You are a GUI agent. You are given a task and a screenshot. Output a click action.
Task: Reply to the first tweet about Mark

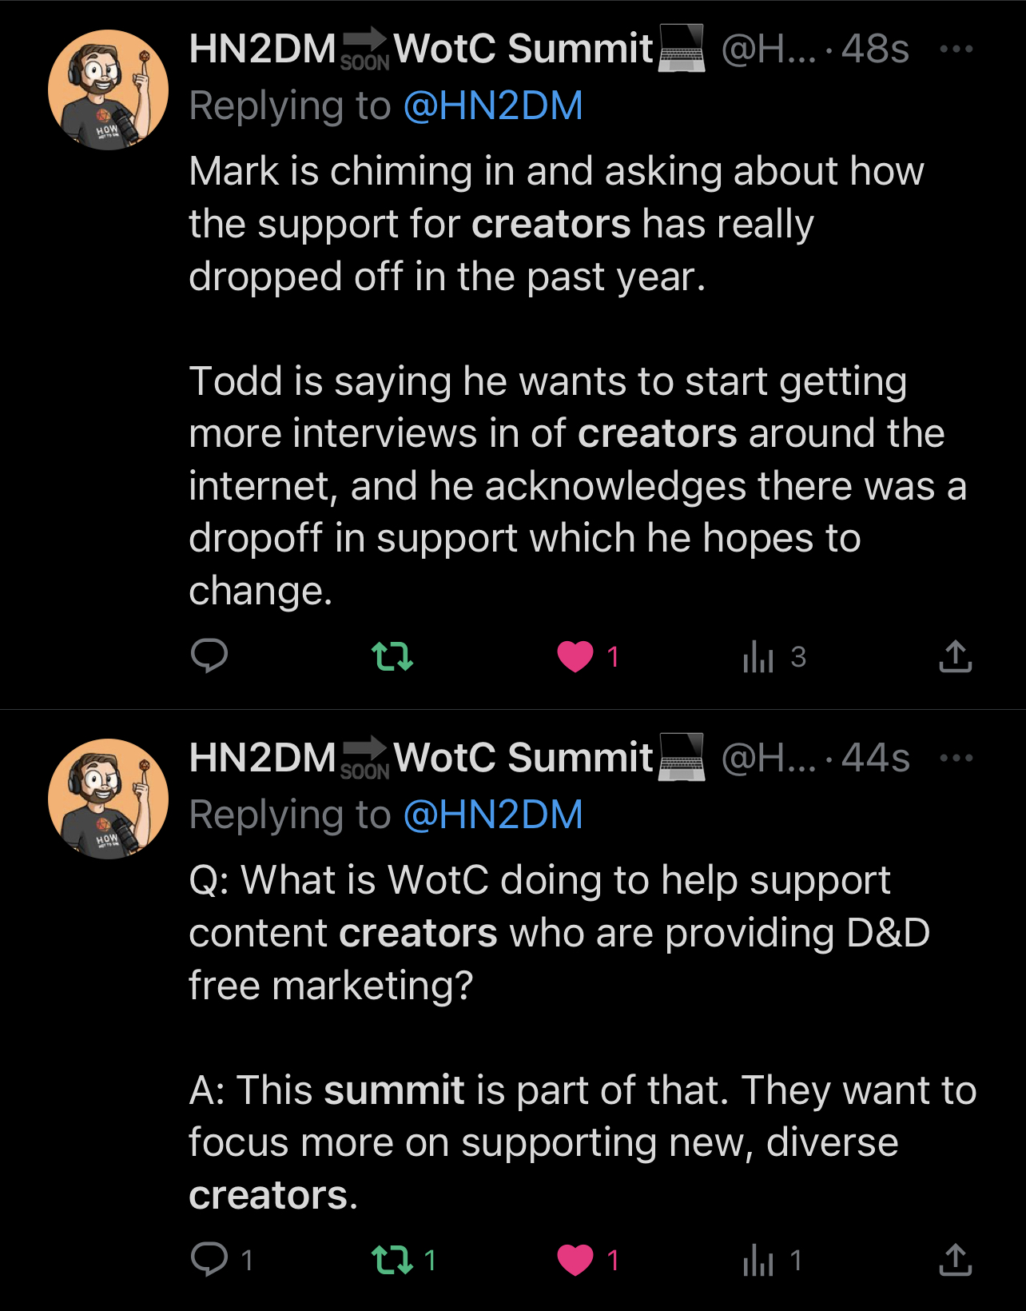[209, 656]
